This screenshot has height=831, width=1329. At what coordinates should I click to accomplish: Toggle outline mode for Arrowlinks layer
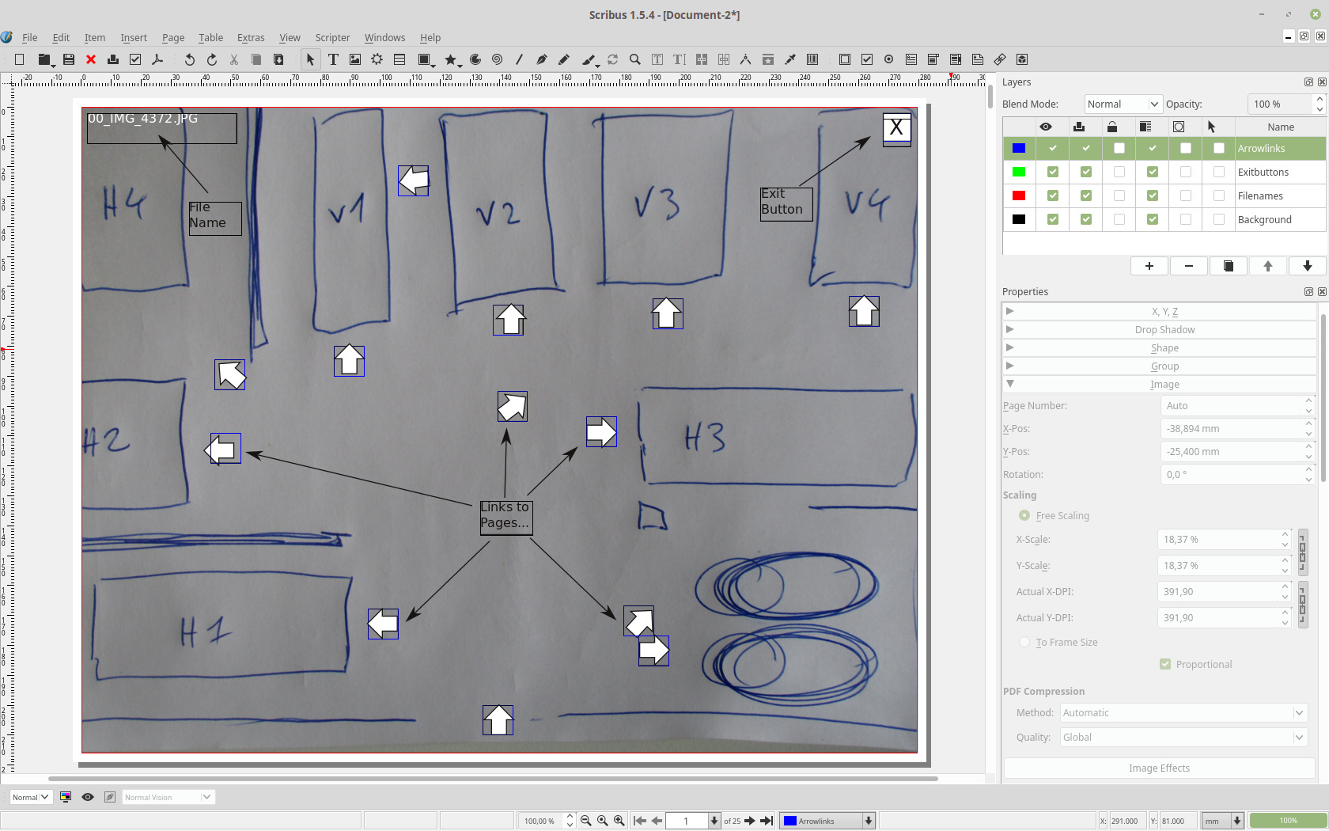[x=1185, y=148]
